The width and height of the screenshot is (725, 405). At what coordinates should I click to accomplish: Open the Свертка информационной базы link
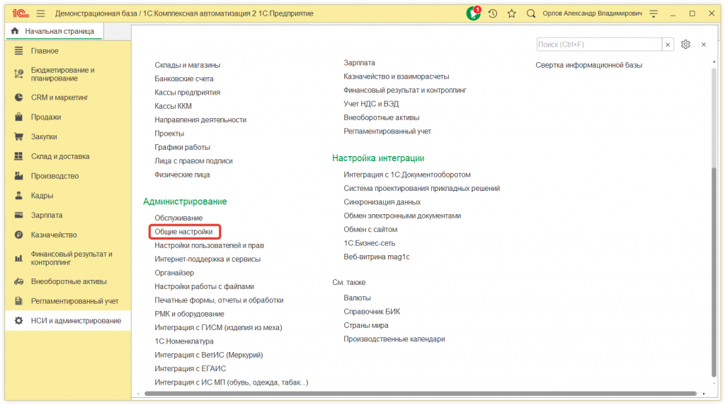coord(588,65)
